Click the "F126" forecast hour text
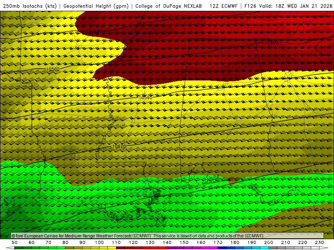334x250 pixels. 250,6
